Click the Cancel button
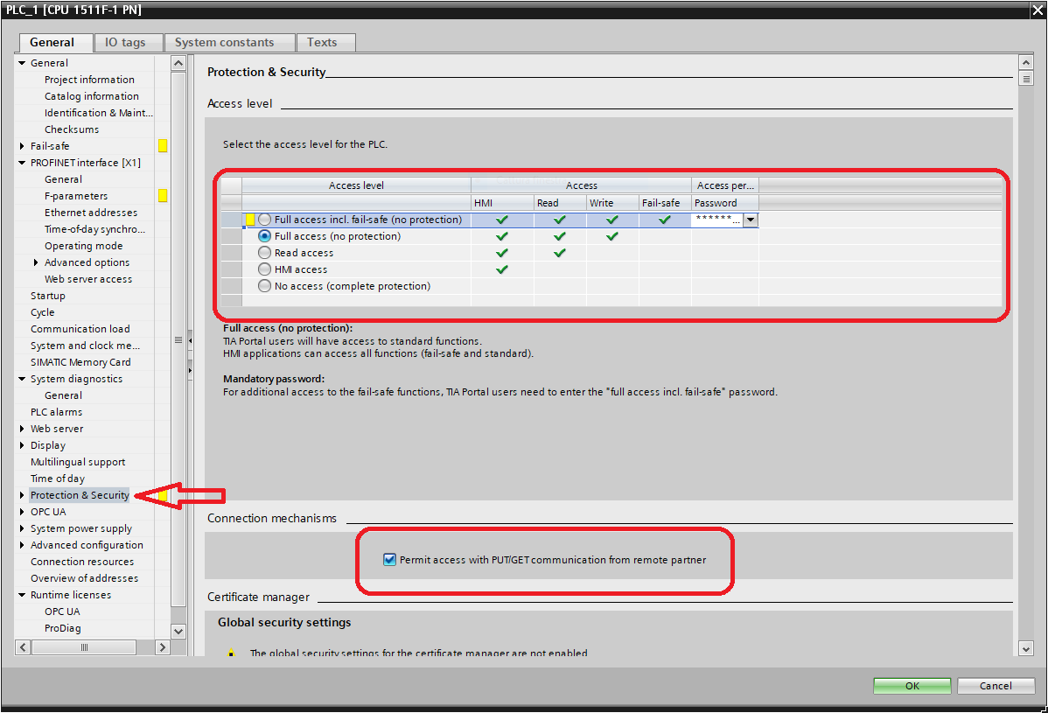 tap(996, 686)
